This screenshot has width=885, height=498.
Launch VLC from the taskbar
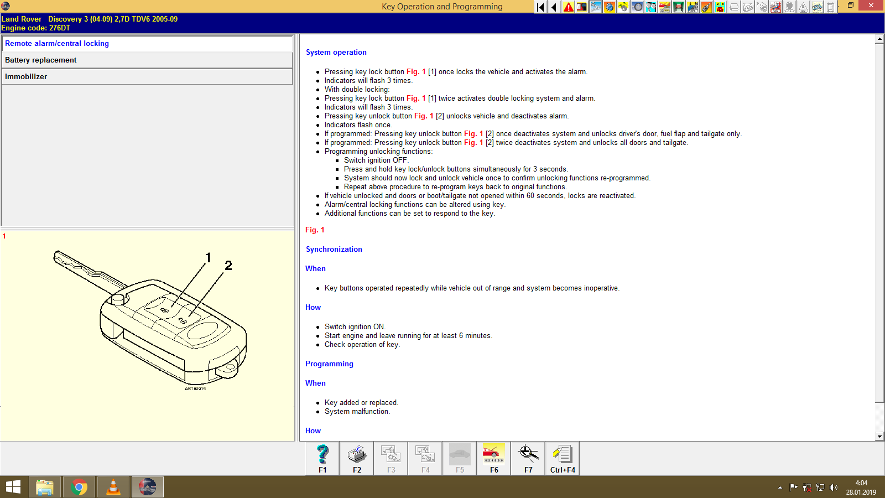click(x=113, y=487)
